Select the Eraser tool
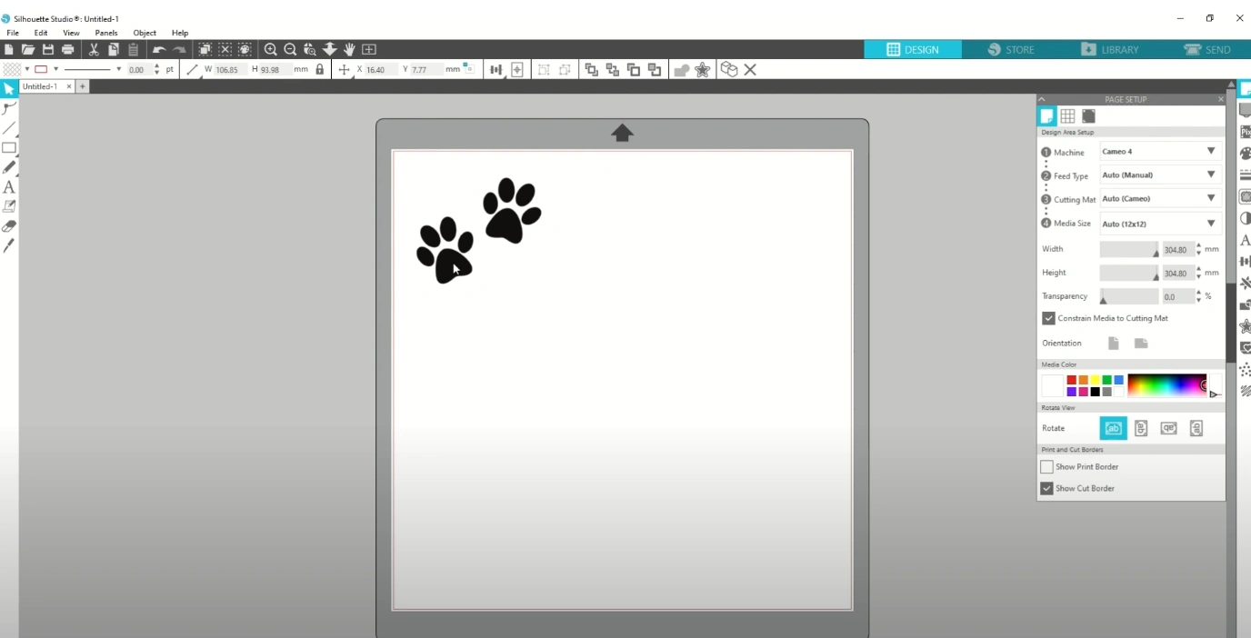 pos(9,226)
